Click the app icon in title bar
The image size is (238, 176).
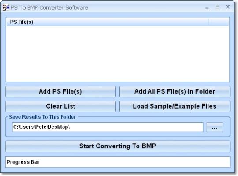point(6,7)
